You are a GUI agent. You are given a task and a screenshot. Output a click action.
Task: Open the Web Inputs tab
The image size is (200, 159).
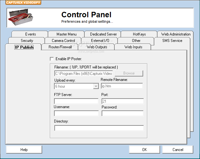coord(133,47)
